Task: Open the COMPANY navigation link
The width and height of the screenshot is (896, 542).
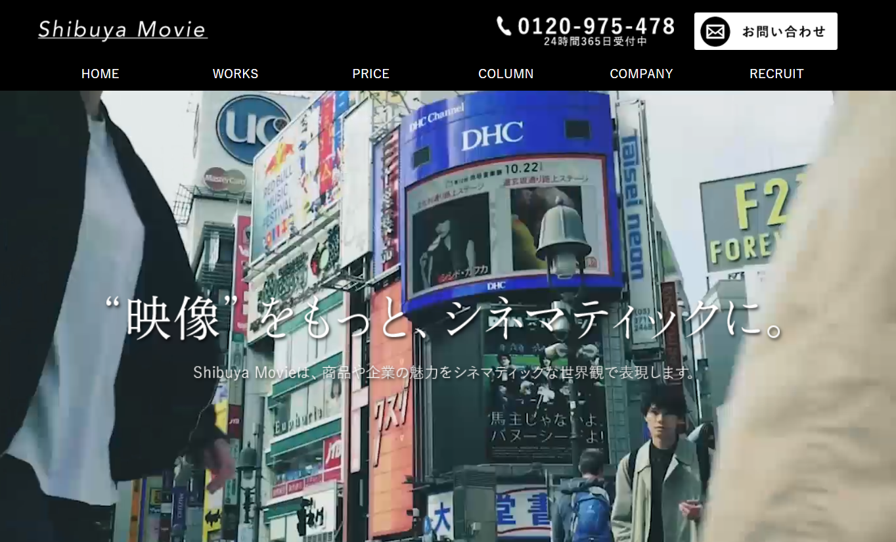Action: click(641, 74)
